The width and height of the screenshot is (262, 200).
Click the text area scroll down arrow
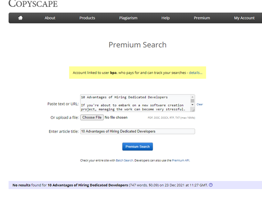tap(192, 105)
